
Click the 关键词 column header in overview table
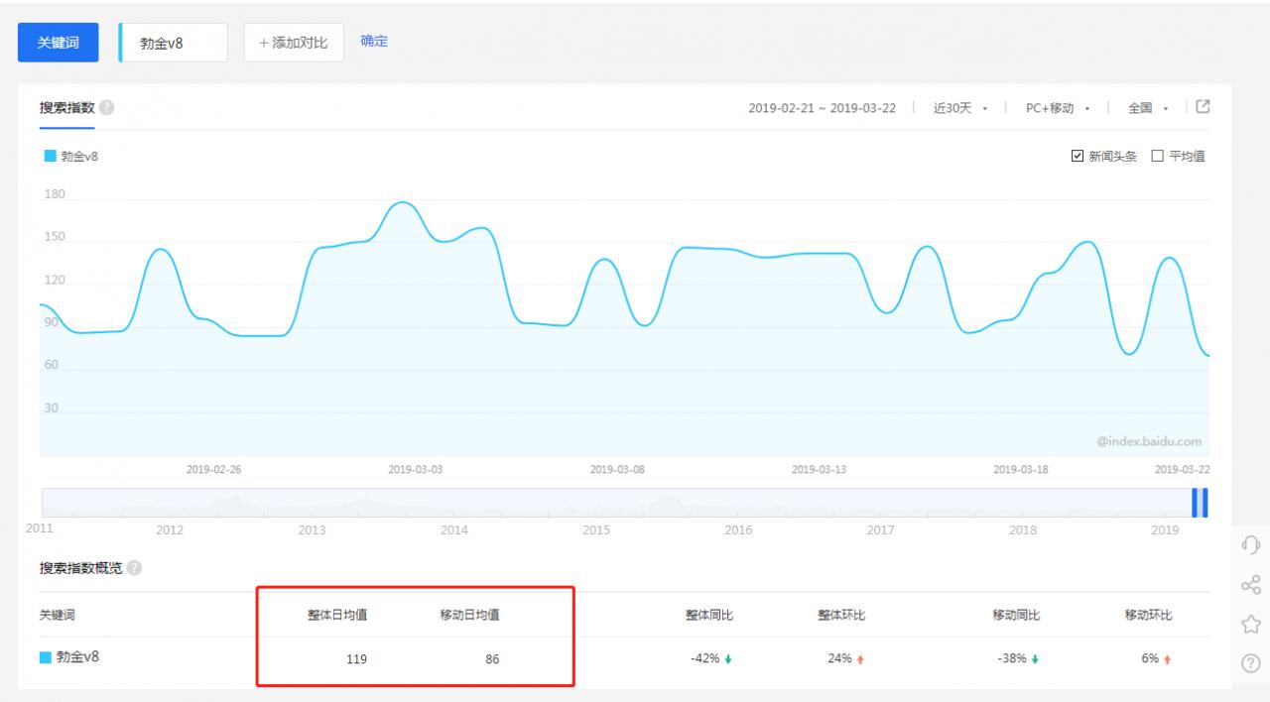(x=58, y=615)
